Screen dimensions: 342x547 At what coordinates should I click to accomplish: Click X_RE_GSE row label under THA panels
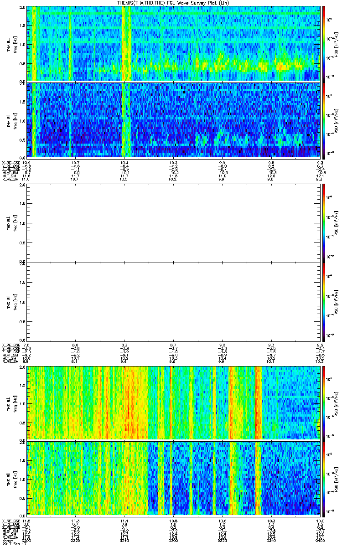tap(10, 163)
